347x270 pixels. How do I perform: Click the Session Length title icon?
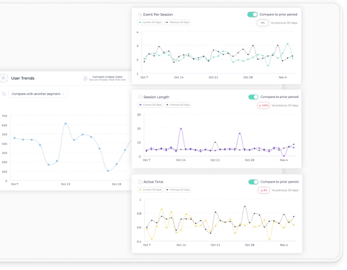click(140, 97)
